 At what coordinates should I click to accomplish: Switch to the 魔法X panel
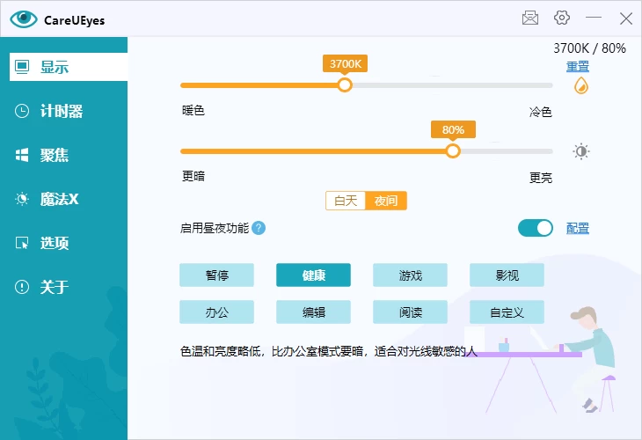[59, 199]
